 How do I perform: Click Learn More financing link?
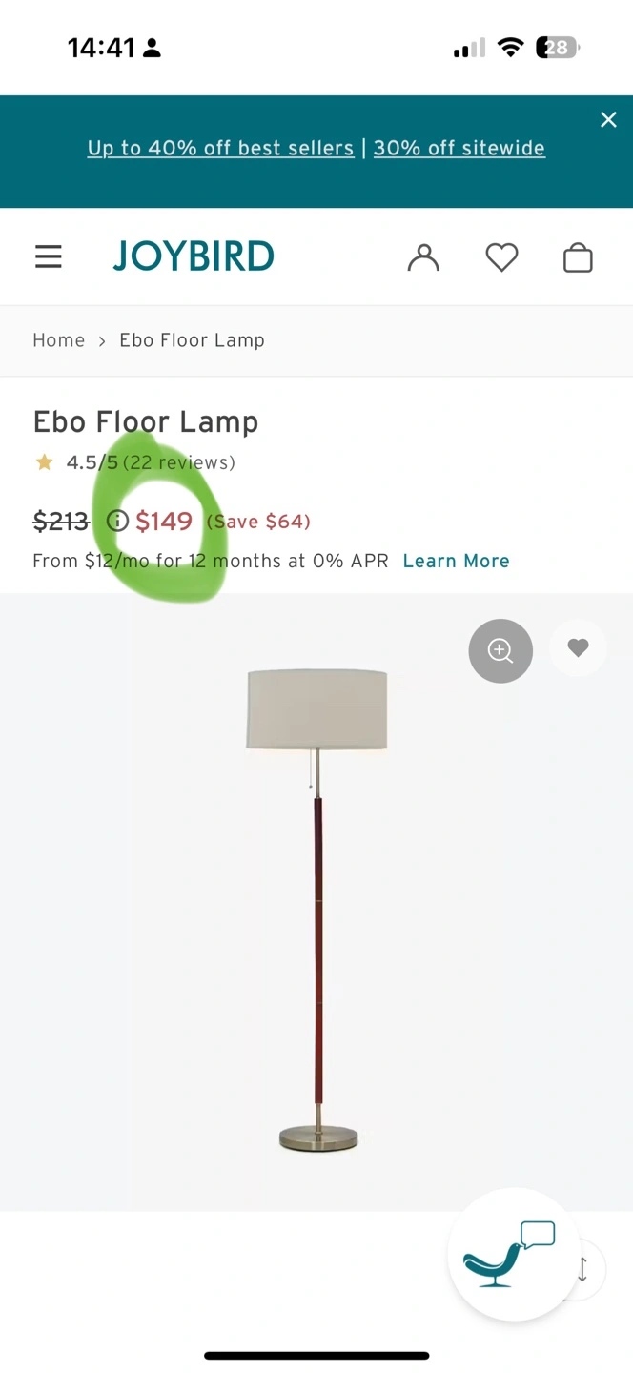click(456, 561)
